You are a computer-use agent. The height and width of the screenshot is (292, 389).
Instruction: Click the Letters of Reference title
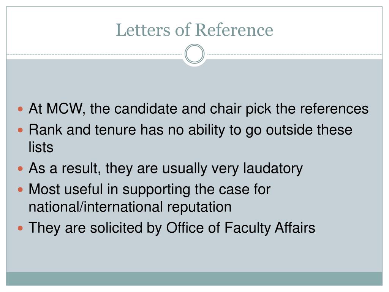pyautogui.click(x=194, y=30)
